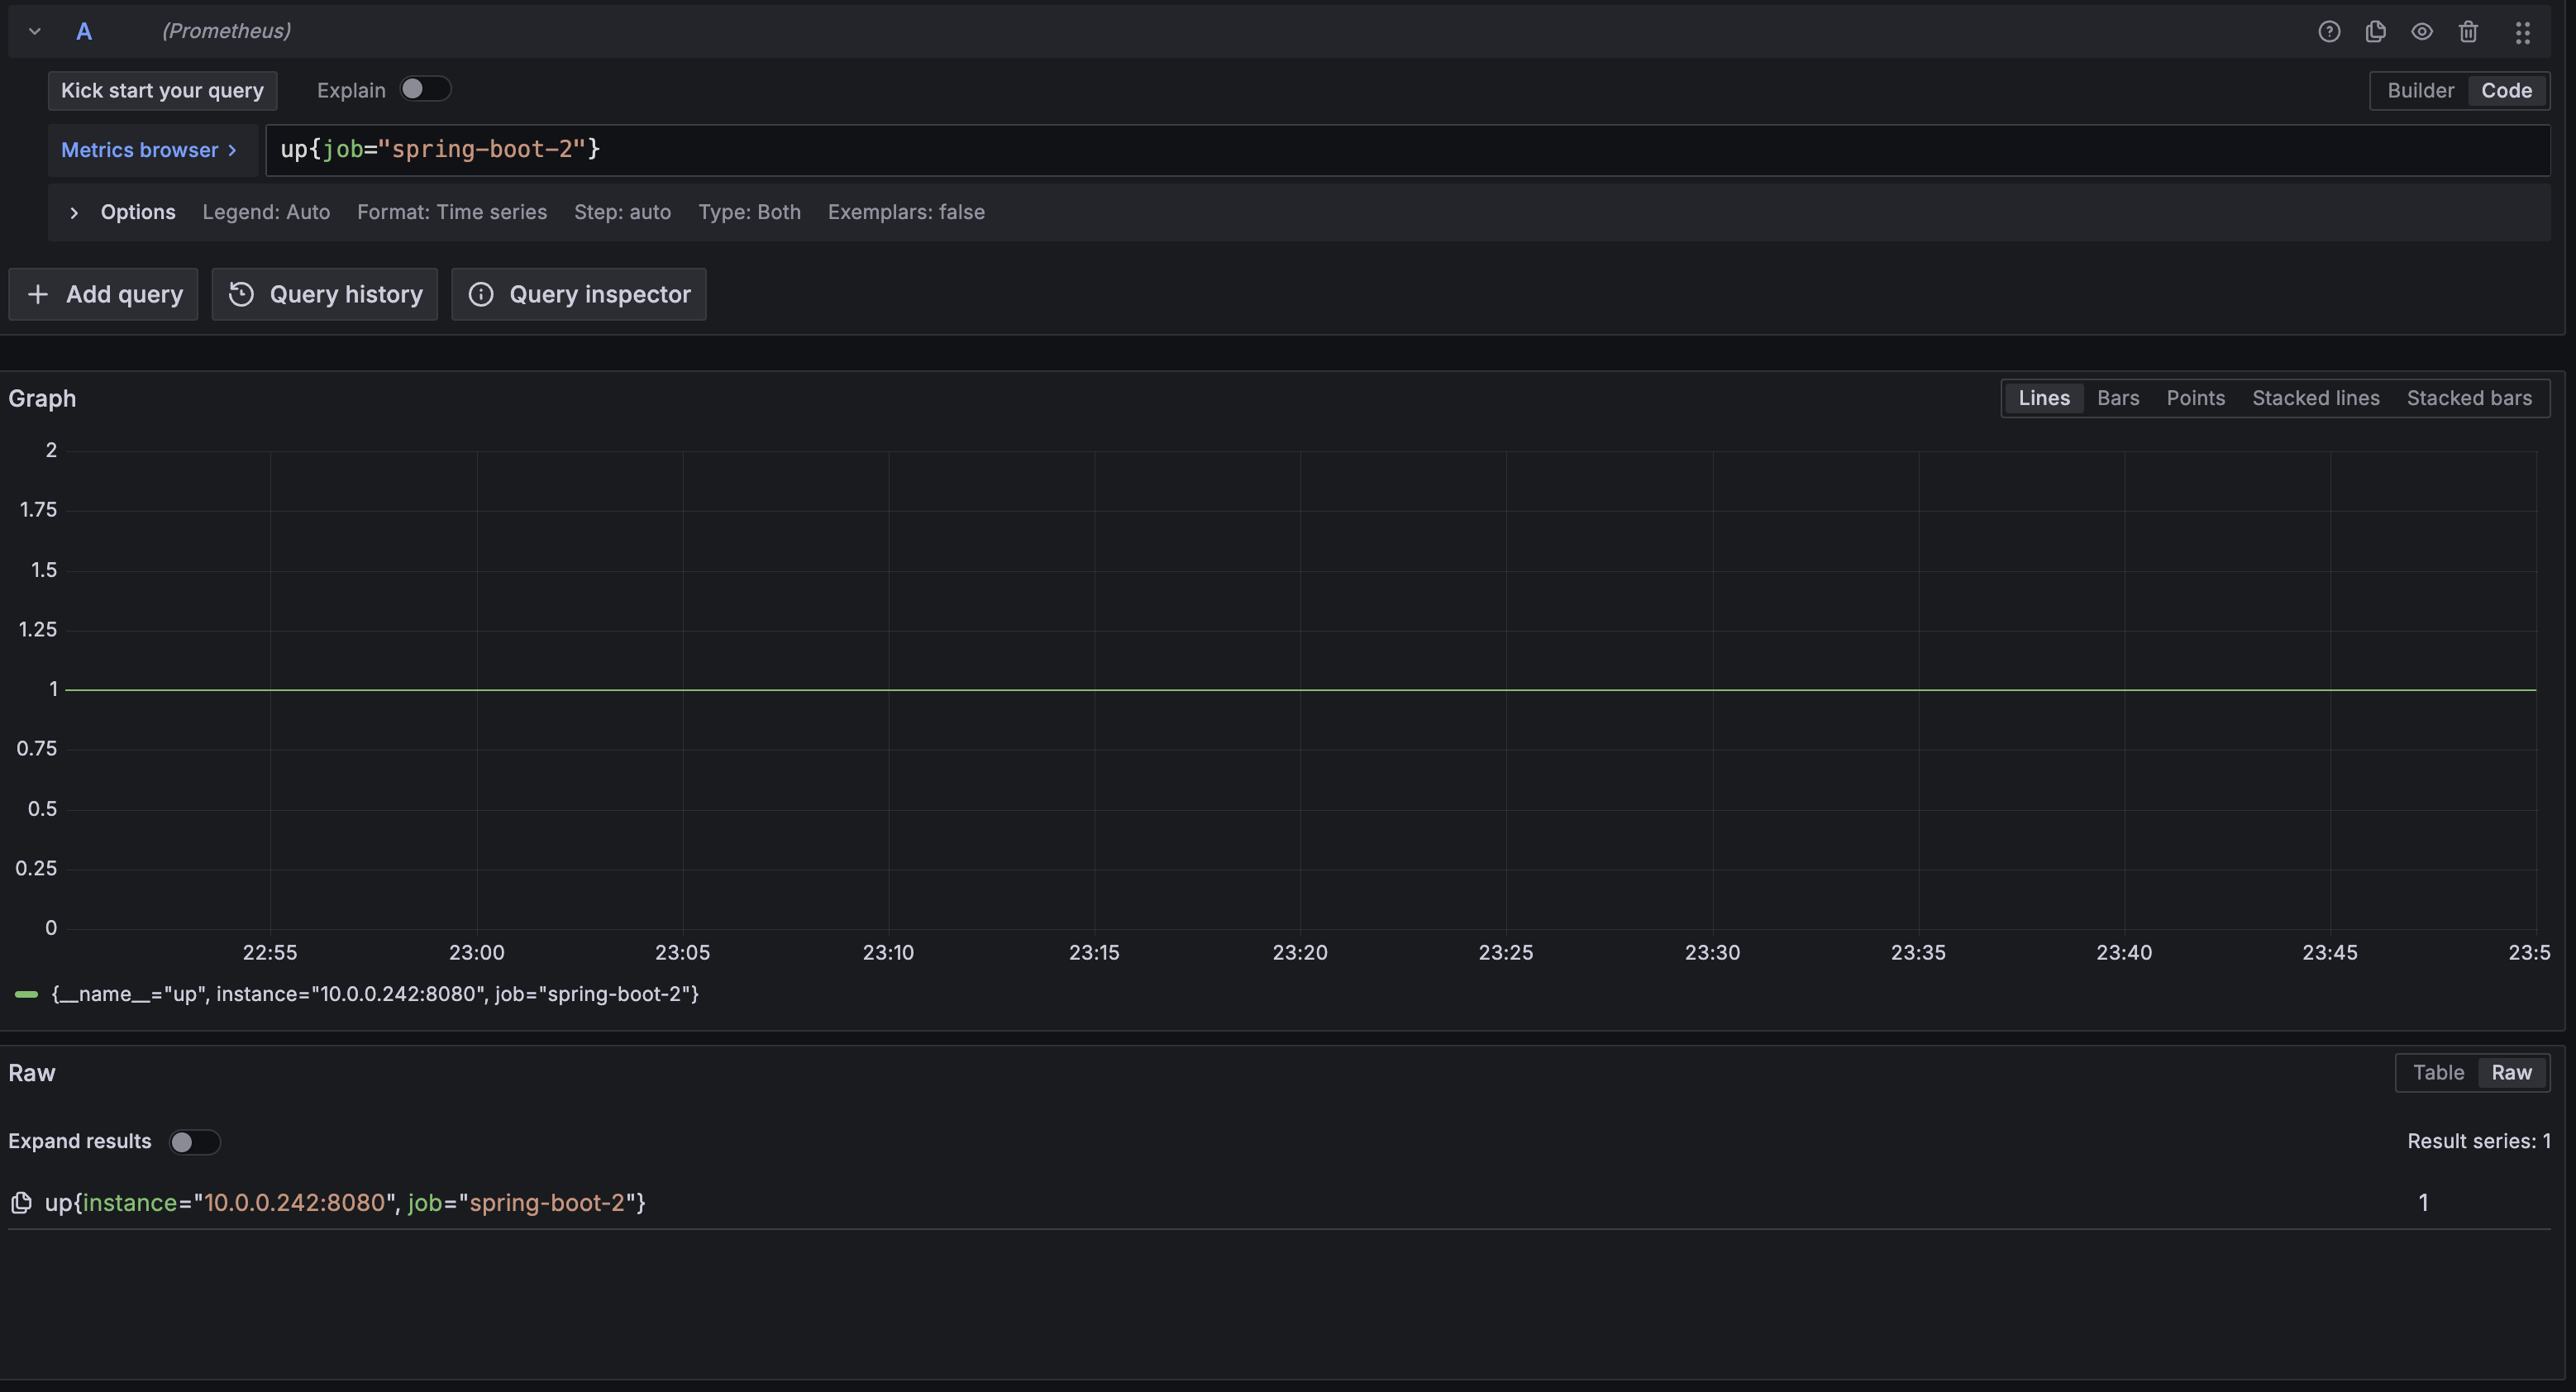Image resolution: width=2576 pixels, height=1392 pixels.
Task: Collapse query A with its chevron
Action: click(x=33, y=31)
